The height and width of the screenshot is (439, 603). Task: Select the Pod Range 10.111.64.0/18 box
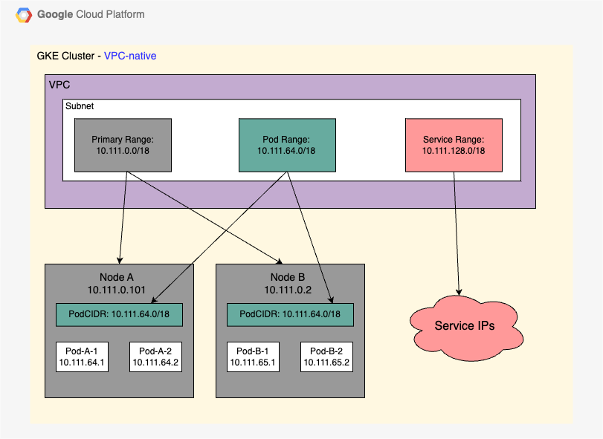287,145
